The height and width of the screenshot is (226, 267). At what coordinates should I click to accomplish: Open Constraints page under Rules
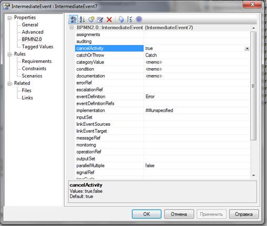34,69
